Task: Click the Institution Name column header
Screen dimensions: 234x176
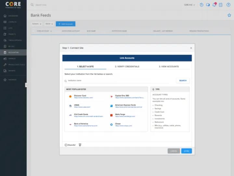Action: point(119,31)
